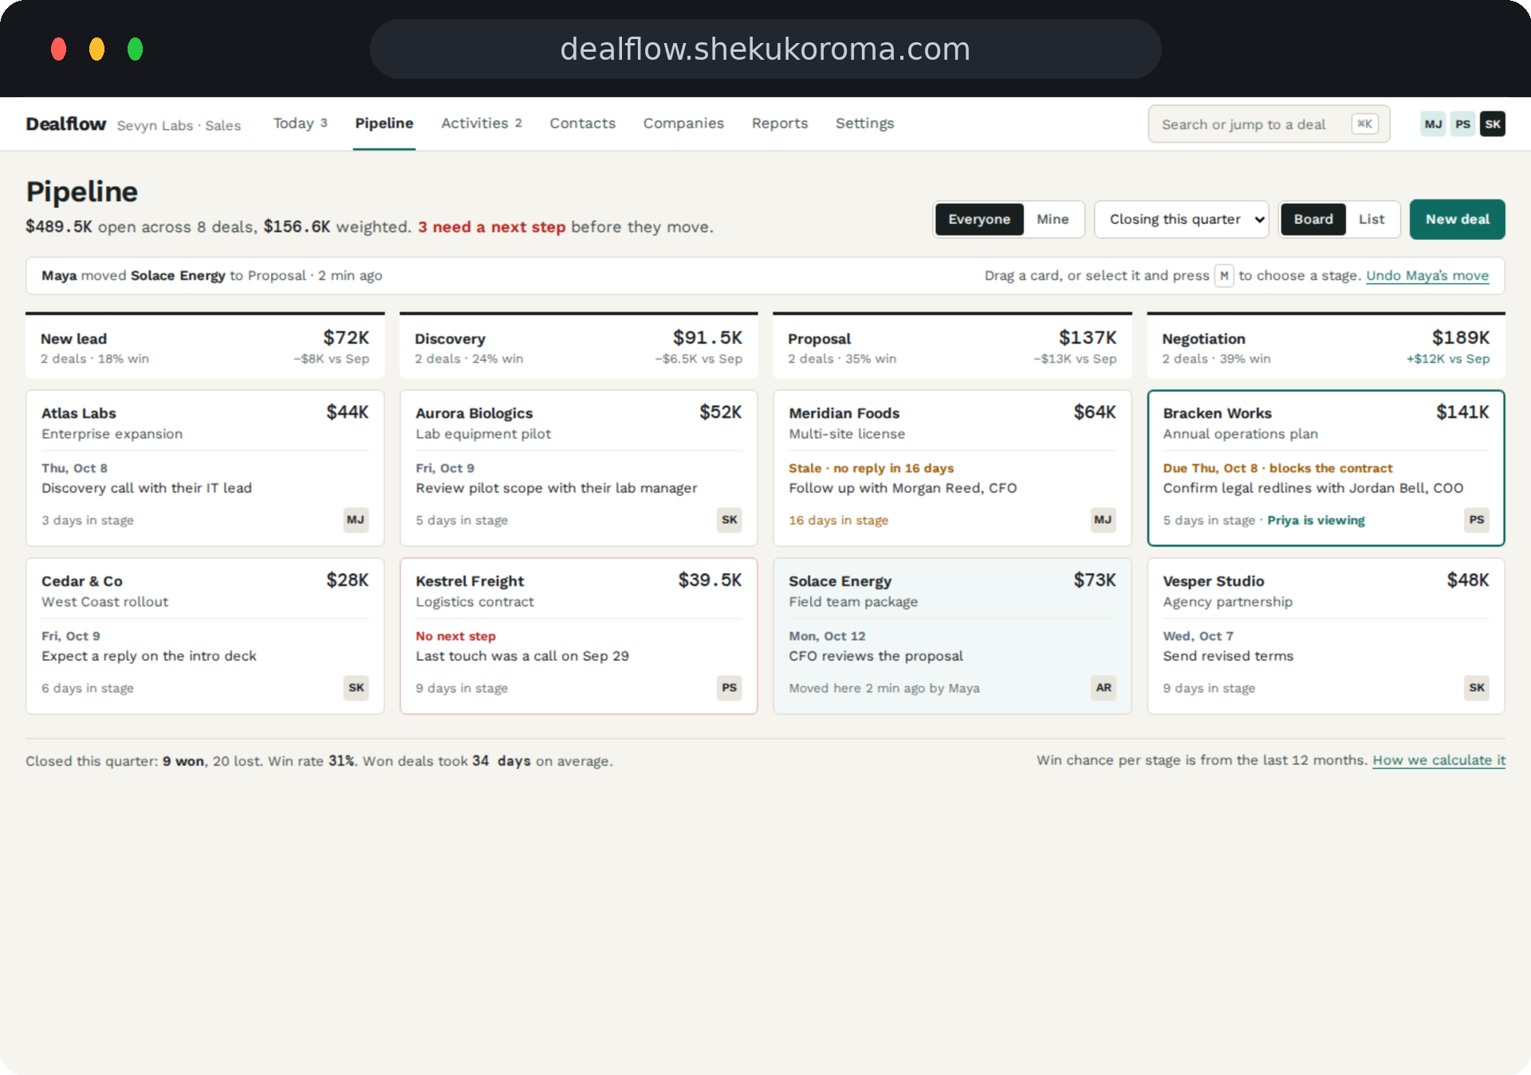This screenshot has width=1531, height=1075.
Task: Click the New deal button
Action: click(x=1457, y=219)
